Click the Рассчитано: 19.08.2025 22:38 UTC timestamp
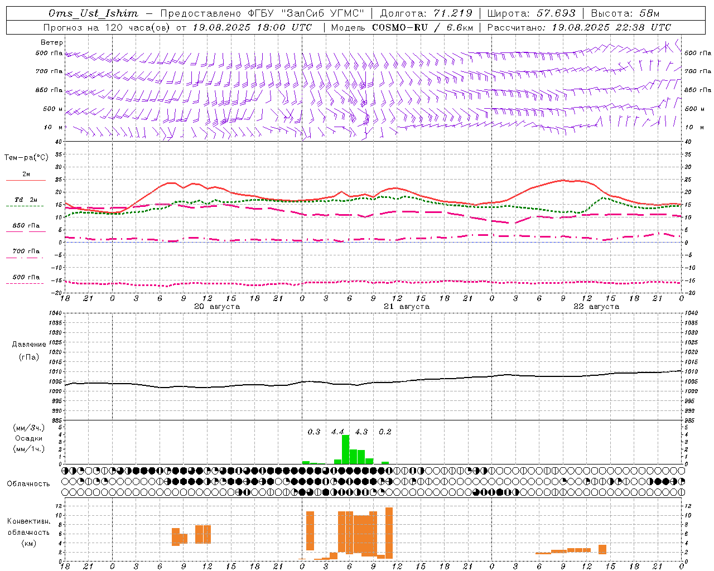The height and width of the screenshot is (571, 714). [580, 27]
